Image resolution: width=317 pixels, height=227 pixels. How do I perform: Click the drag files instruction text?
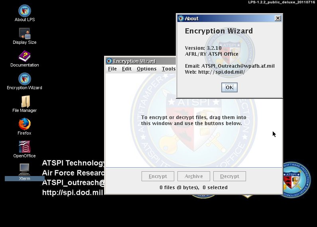coord(193,120)
